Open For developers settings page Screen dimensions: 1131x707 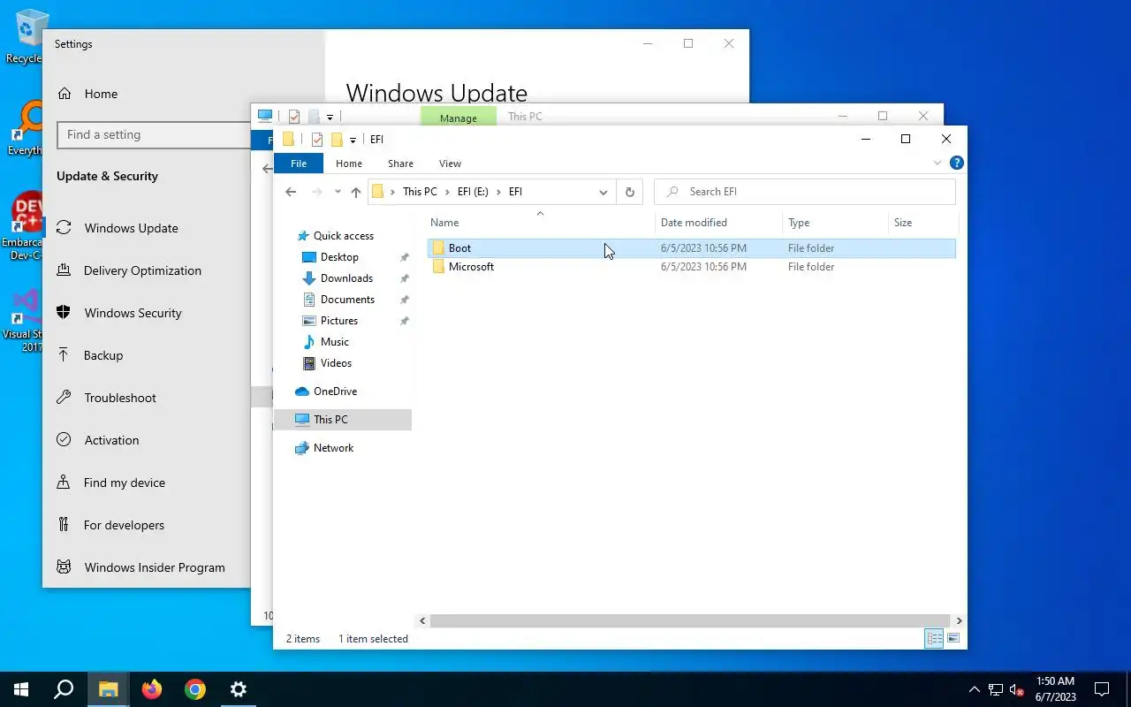point(124,525)
